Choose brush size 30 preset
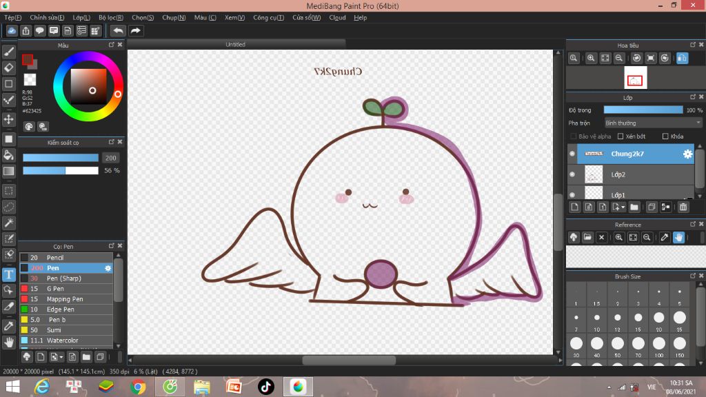706x397 pixels. pyautogui.click(x=576, y=345)
